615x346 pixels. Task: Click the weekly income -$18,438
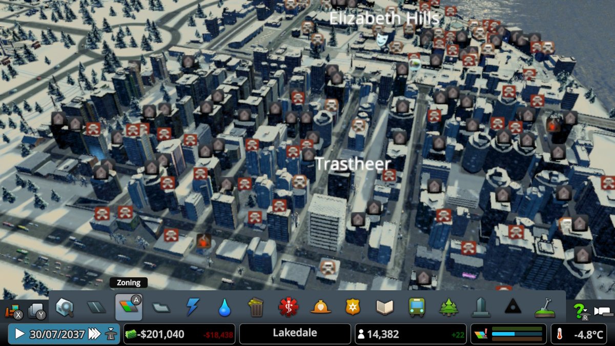218,335
